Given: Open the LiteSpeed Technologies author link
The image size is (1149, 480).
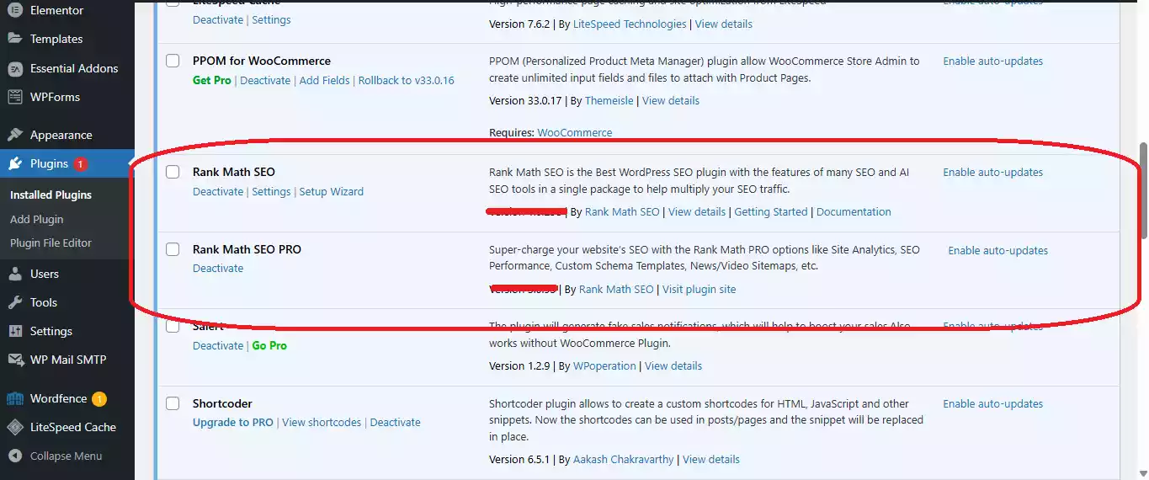Looking at the screenshot, I should point(630,24).
